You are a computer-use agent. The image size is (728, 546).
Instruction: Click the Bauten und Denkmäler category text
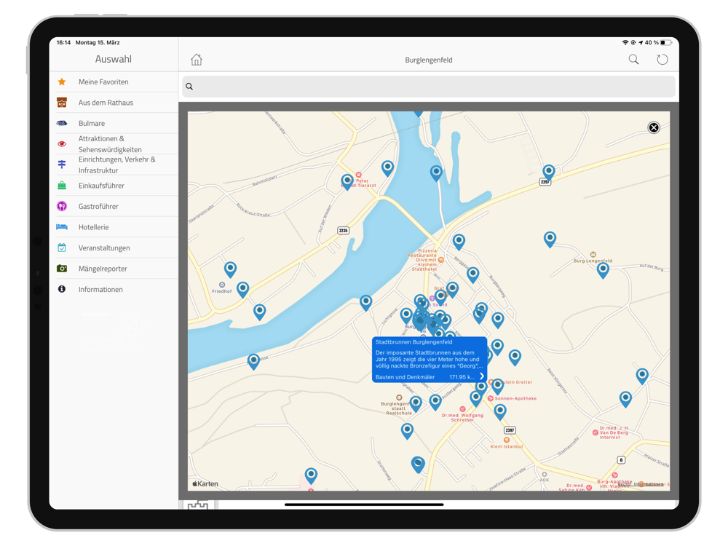pos(405,377)
